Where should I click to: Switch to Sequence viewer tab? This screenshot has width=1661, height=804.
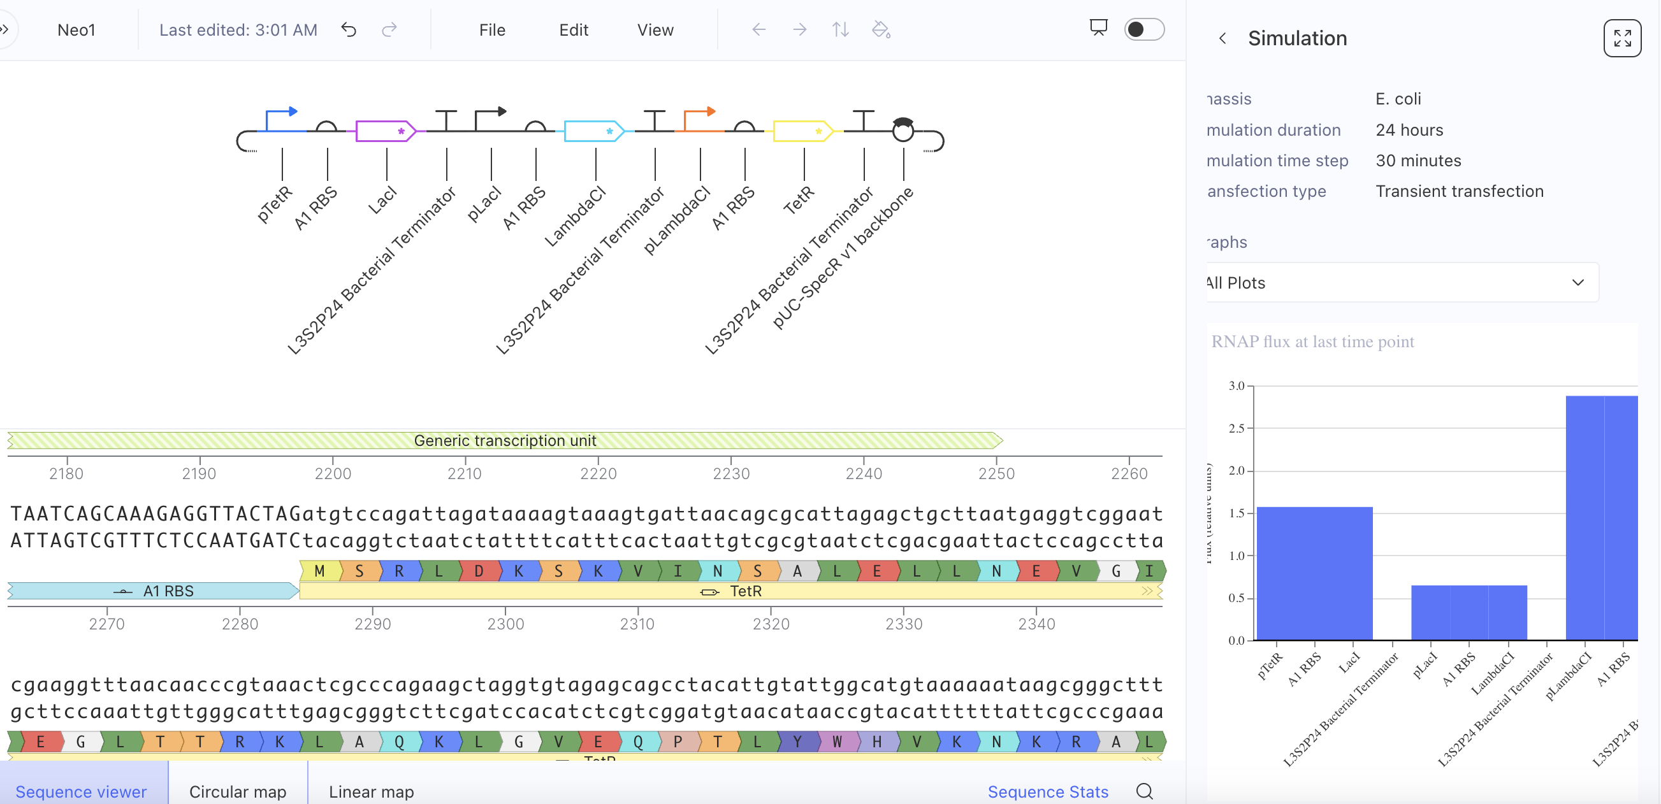click(x=81, y=791)
